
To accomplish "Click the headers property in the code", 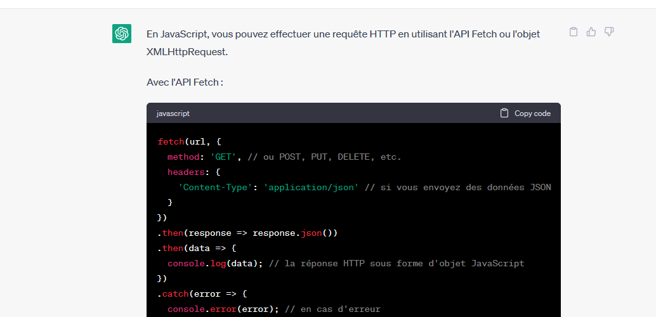I will click(x=186, y=172).
